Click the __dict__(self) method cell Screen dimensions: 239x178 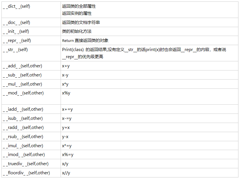point(16,6)
